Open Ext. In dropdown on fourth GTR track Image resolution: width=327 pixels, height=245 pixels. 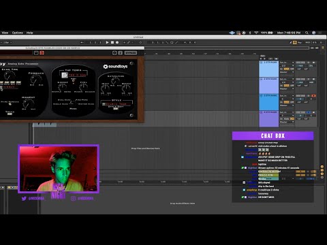[287, 112]
